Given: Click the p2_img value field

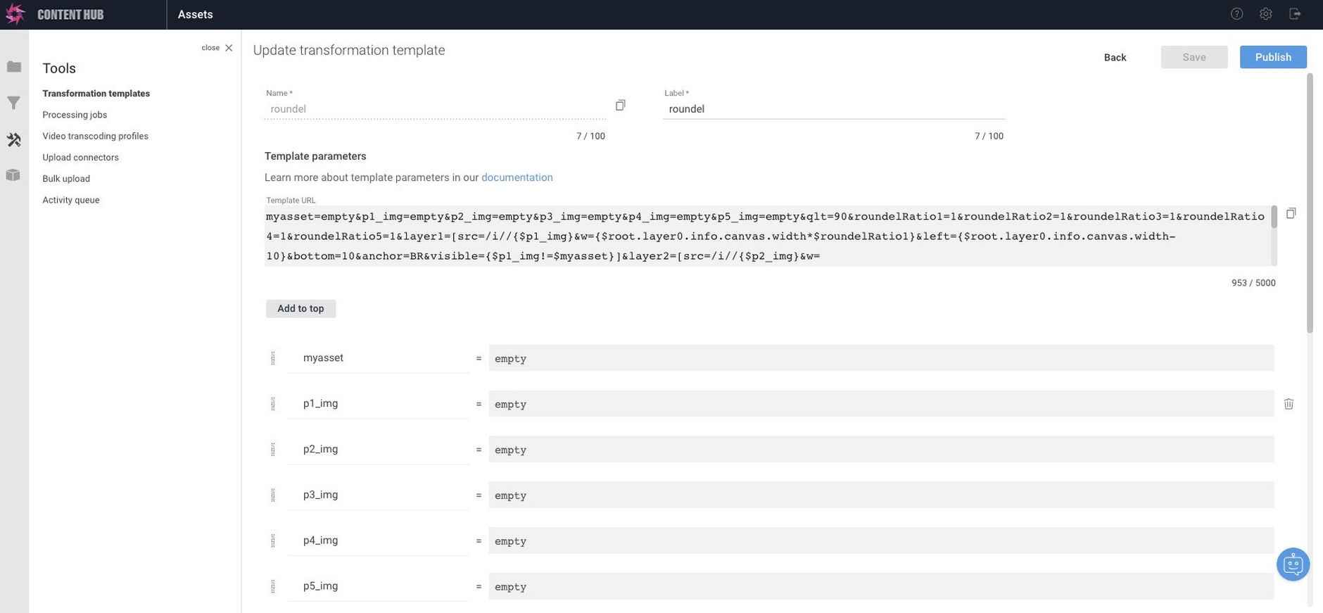Looking at the screenshot, I should pos(881,450).
